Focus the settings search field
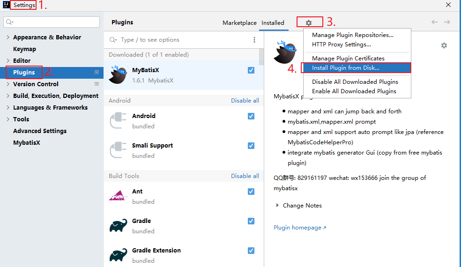Image resolution: width=461 pixels, height=267 pixels. tap(52, 22)
